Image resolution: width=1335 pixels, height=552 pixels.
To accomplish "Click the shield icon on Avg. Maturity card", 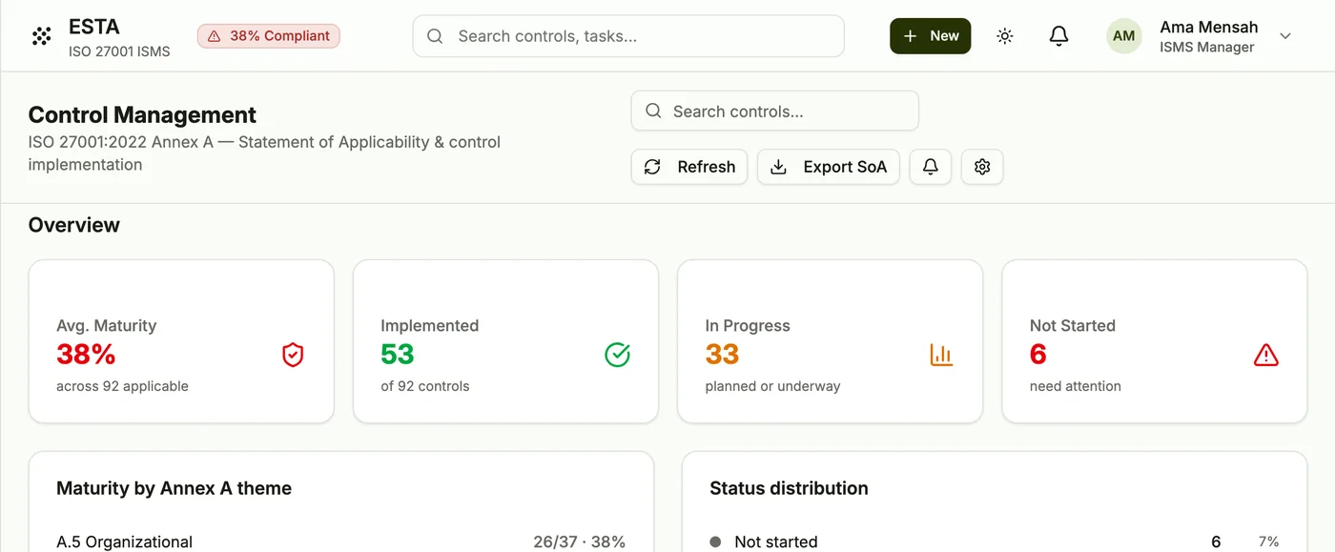I will pyautogui.click(x=293, y=356).
